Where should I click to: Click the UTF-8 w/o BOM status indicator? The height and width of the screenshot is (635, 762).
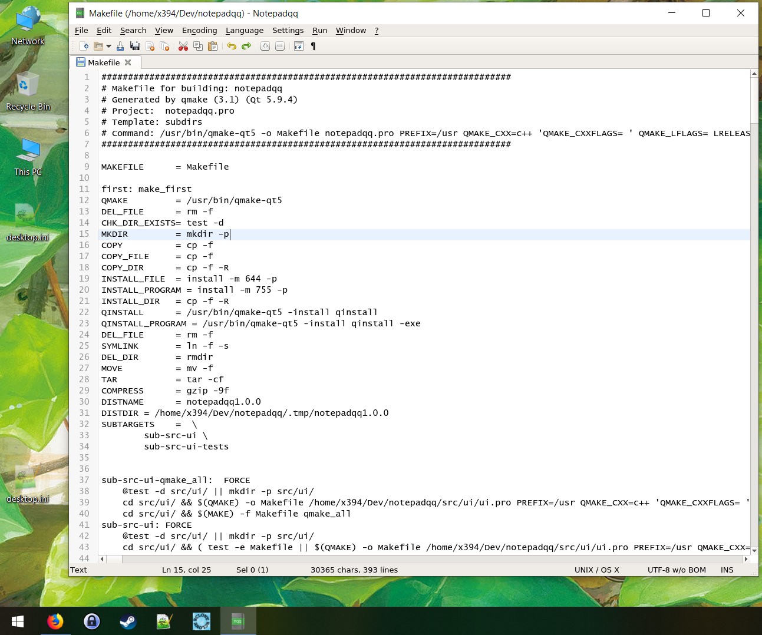(676, 570)
